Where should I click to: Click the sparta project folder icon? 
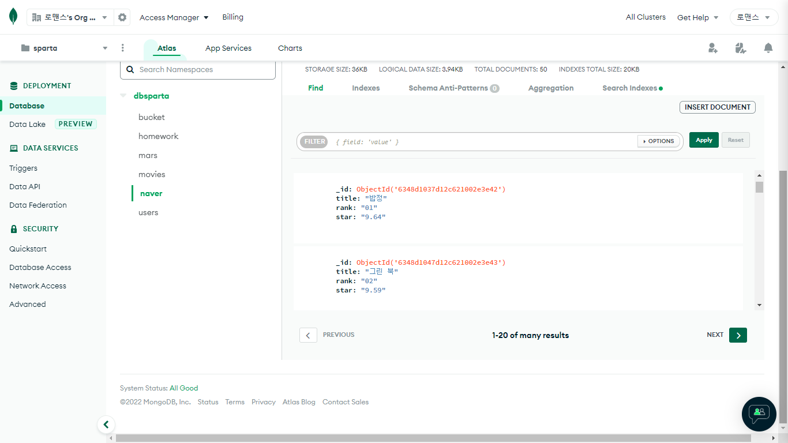pyautogui.click(x=25, y=48)
